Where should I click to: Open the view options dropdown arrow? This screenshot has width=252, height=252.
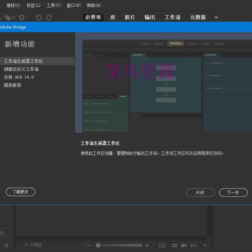(205, 245)
